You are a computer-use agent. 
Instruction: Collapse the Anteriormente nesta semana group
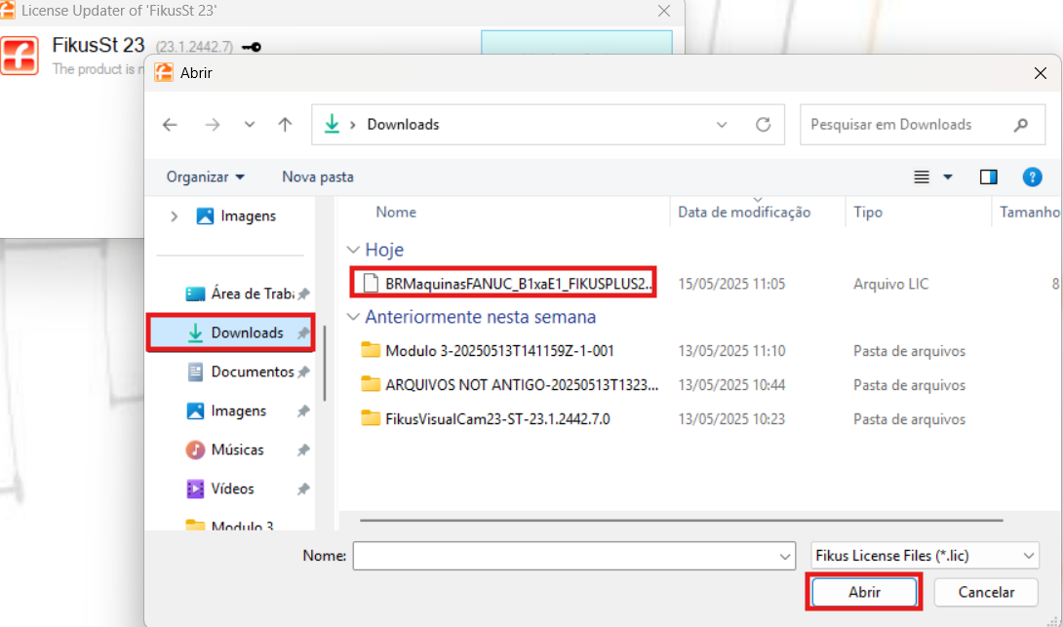pos(353,317)
